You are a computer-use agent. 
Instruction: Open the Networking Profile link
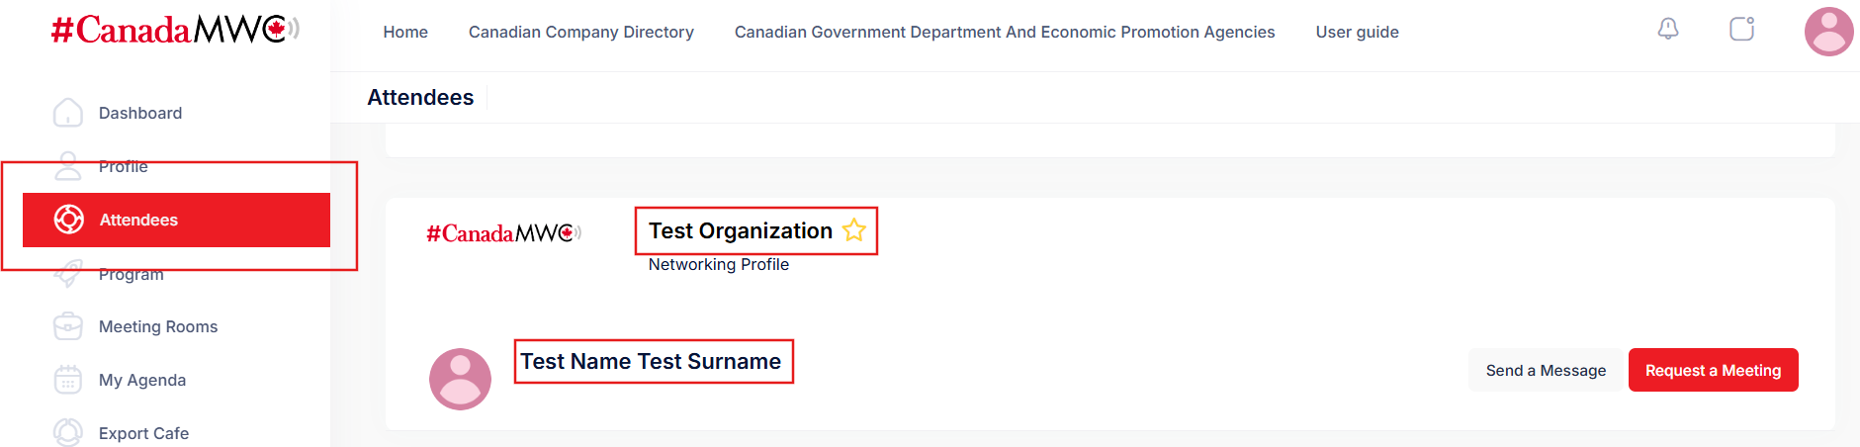pyautogui.click(x=719, y=264)
